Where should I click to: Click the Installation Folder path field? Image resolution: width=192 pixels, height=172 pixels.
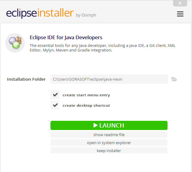[x=109, y=79]
